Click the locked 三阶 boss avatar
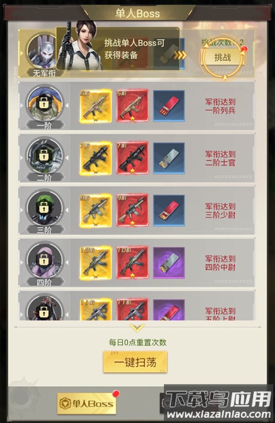Screen dimensions: 275x423 click(45, 208)
